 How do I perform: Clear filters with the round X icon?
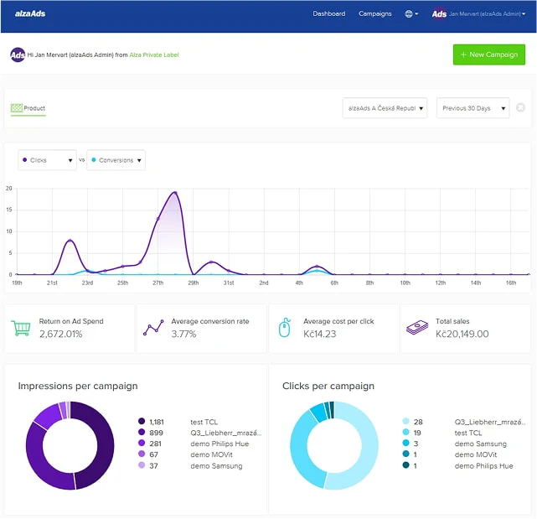click(x=521, y=108)
